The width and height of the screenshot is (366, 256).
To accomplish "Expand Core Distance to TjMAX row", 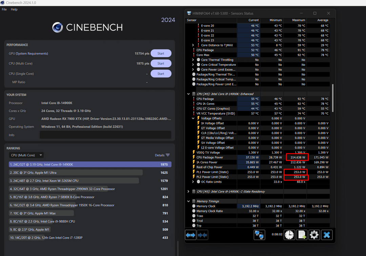I will [x=193, y=45].
